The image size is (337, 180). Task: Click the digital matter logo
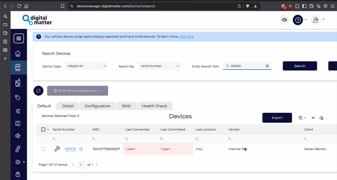[x=37, y=20]
